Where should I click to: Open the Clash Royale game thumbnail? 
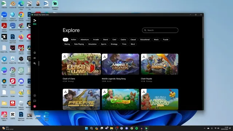click(x=159, y=64)
